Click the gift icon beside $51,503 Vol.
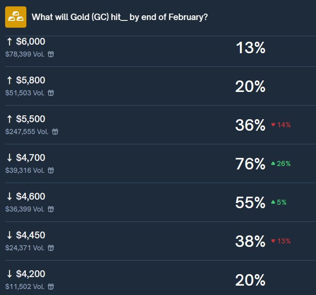The image size is (316, 295). [x=51, y=93]
